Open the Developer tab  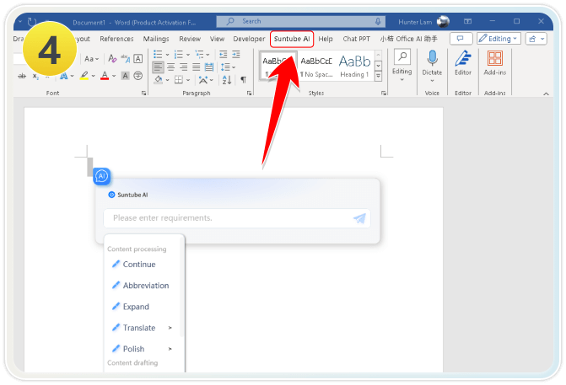[249, 39]
